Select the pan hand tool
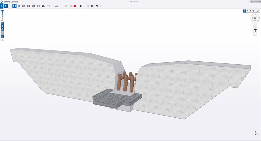Screen dimensions: 261x141 247,11
